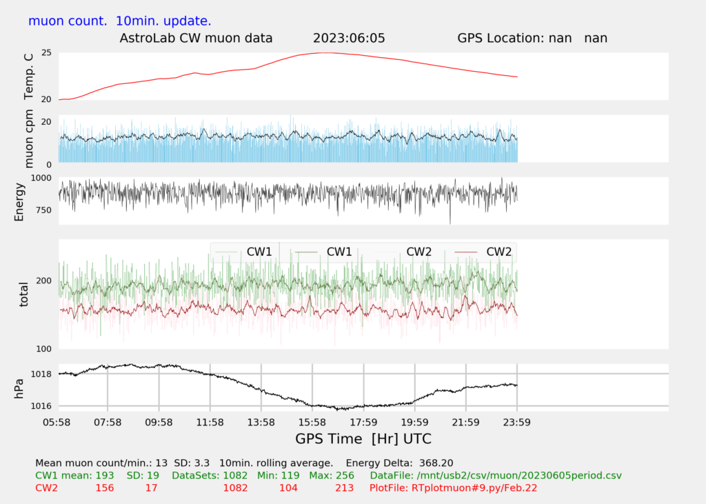Select the 'Energy' axis label
Viewport: 706px width, 504px height.
tap(19, 202)
